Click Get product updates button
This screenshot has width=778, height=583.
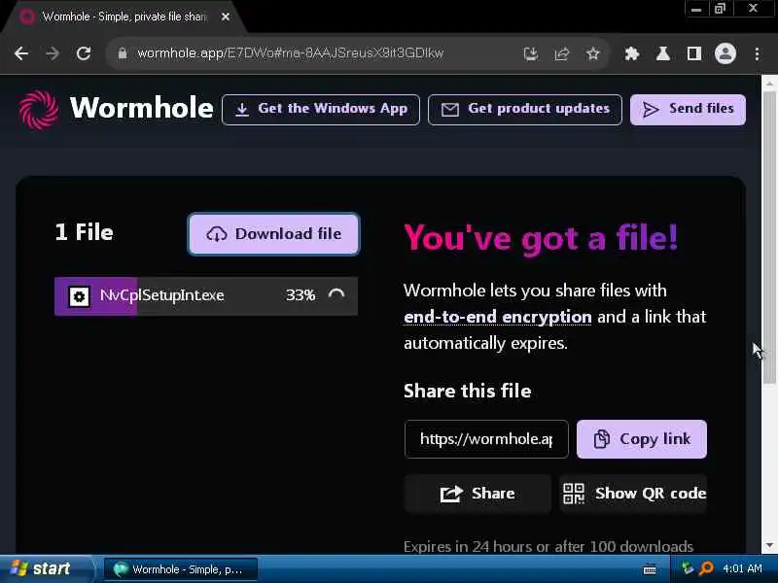[524, 110]
